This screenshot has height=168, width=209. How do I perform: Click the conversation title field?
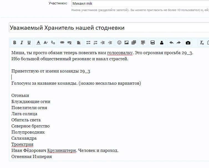coord(109,27)
